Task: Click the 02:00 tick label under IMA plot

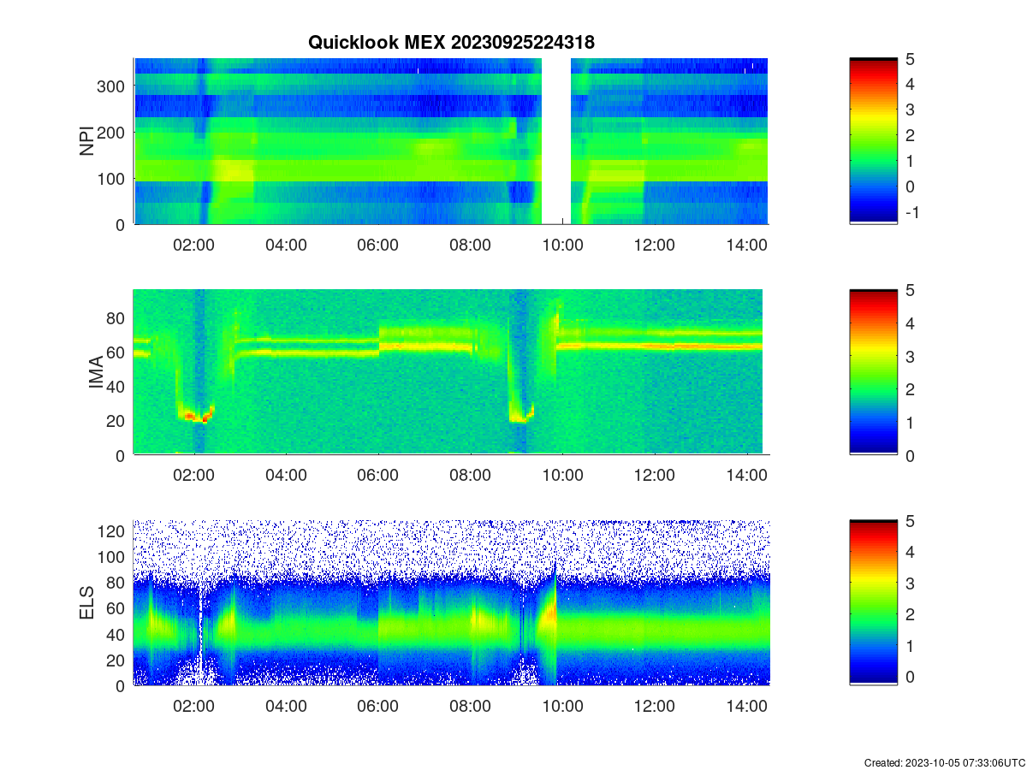Action: (194, 476)
